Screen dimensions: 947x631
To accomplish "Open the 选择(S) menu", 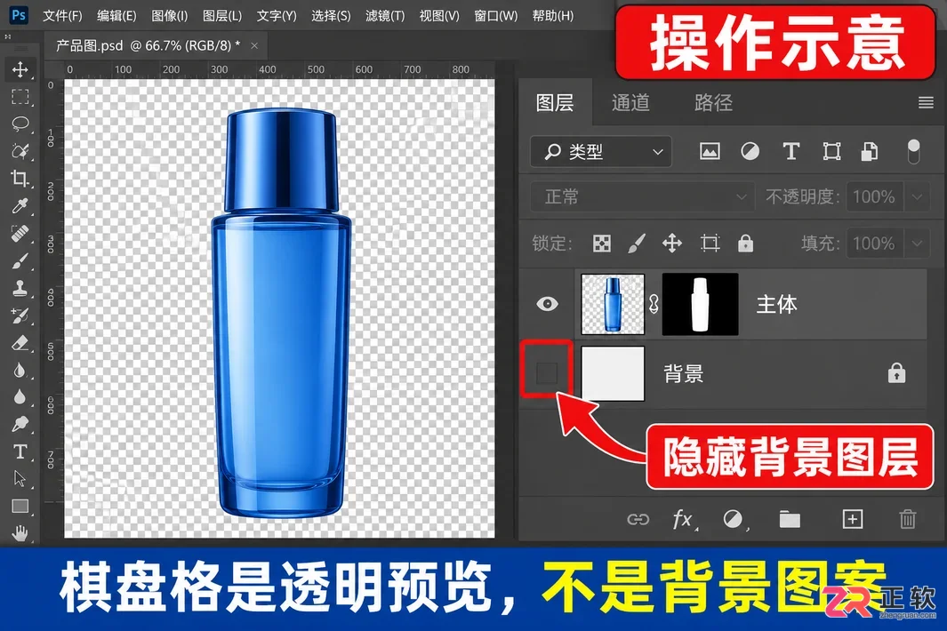I will point(331,16).
